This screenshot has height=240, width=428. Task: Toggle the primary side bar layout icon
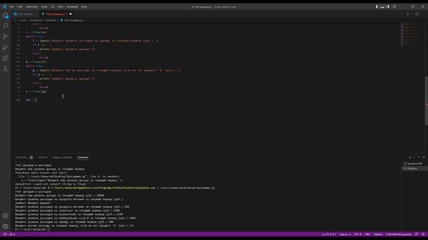pos(377,7)
